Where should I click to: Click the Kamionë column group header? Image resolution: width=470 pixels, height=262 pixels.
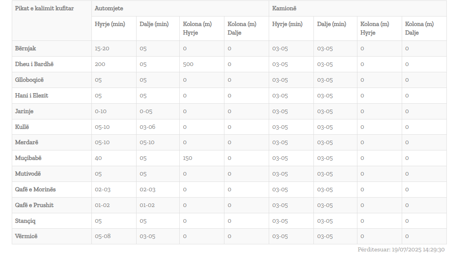(x=284, y=8)
